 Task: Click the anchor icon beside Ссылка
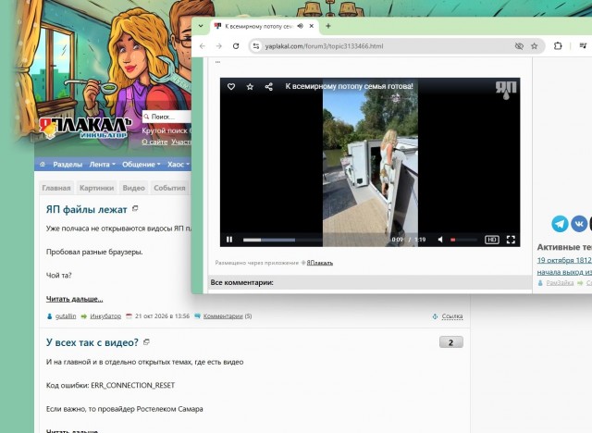[435, 316]
